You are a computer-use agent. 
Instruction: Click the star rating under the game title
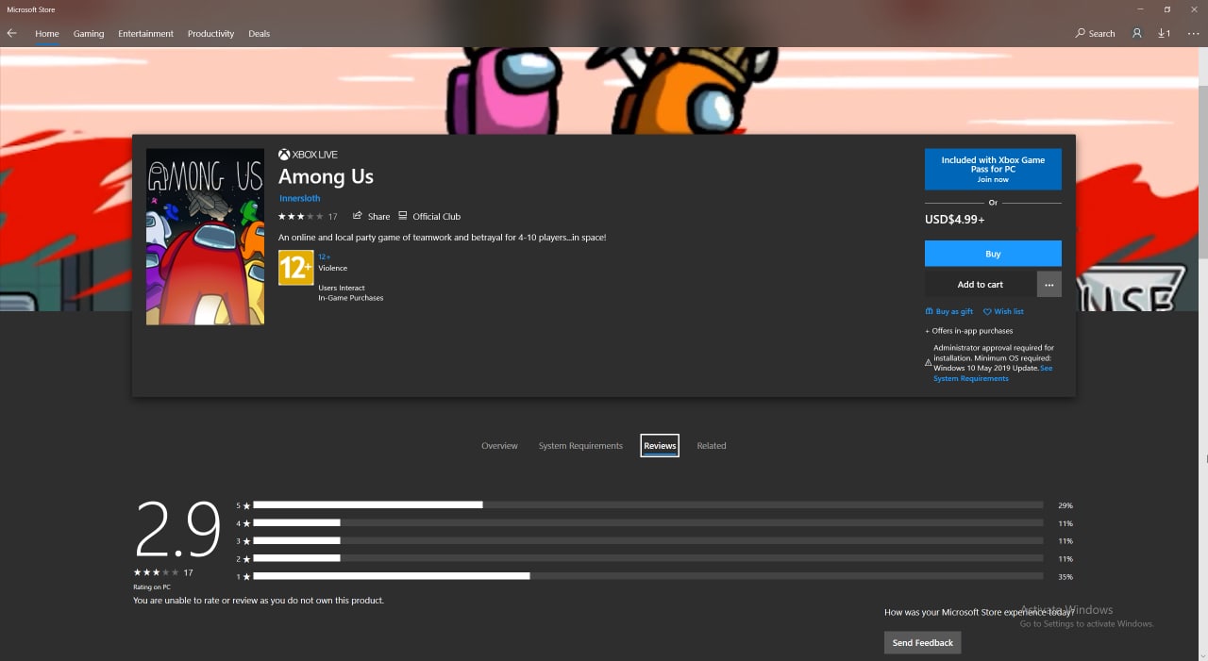click(300, 216)
